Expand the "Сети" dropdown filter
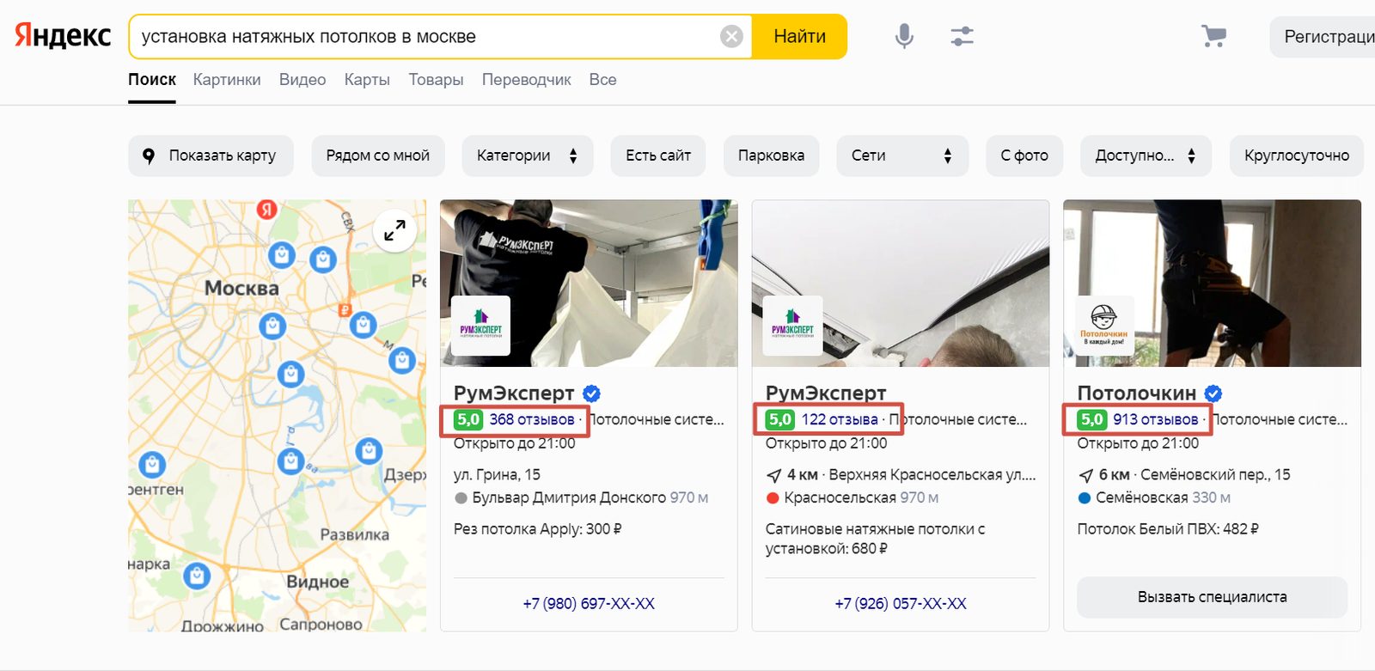The width and height of the screenshot is (1375, 671). 901,156
